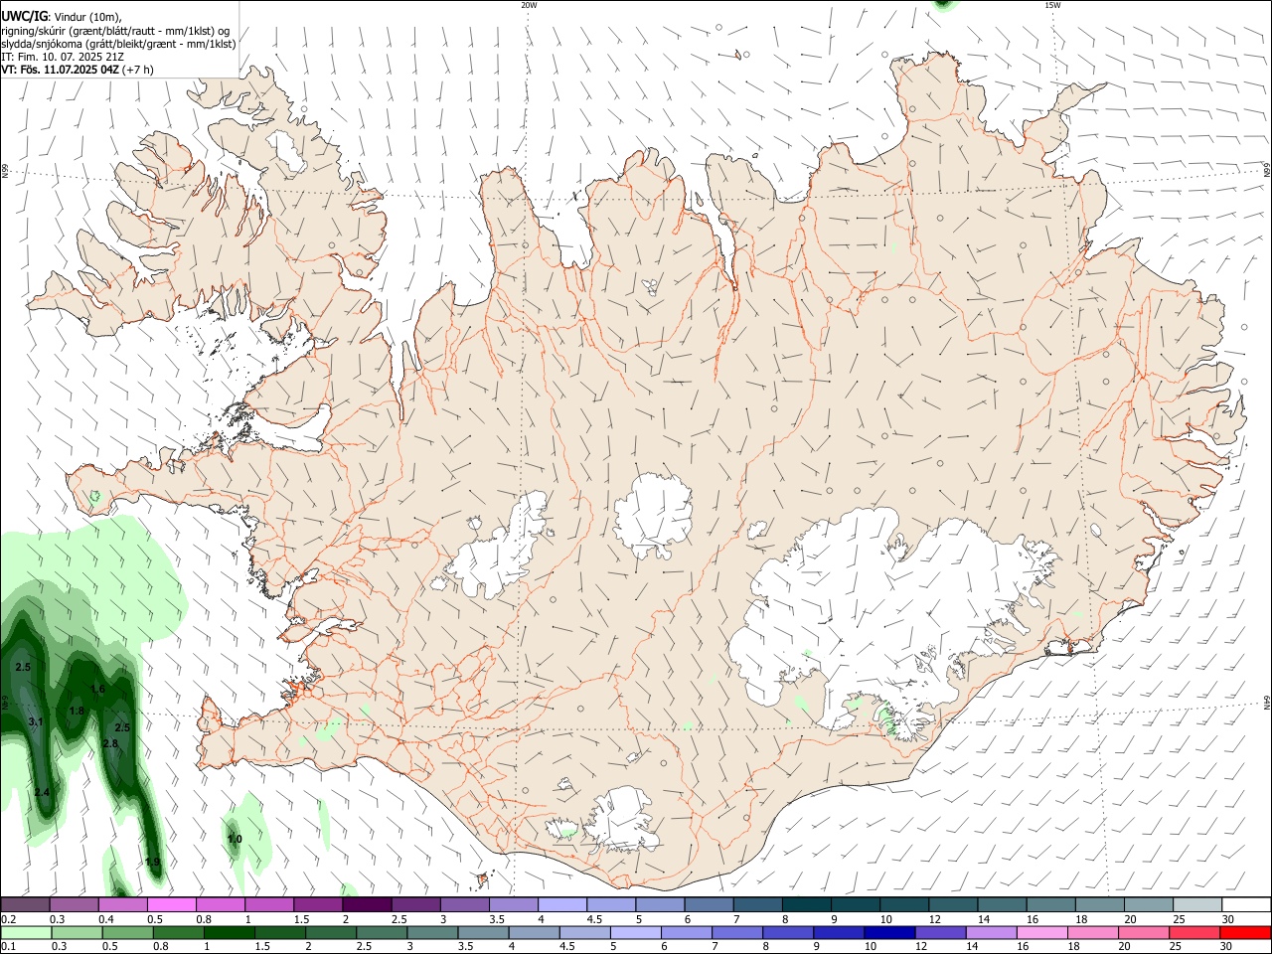Click the 20W longitude label
Viewport: 1272px width, 954px height.
coord(529,5)
